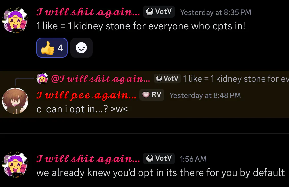Toggle the thumbs up reaction with 4 likes

[x=52, y=48]
